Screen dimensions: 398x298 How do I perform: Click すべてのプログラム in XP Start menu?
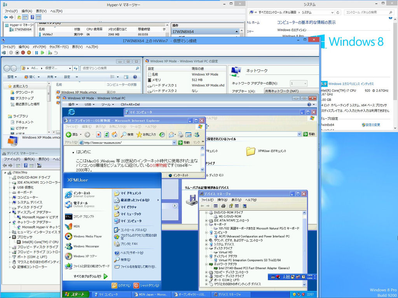[x=91, y=276]
